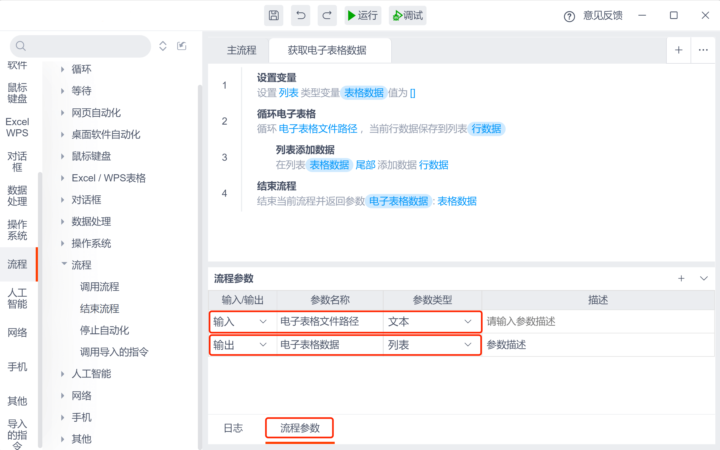Click the 调试 debug button
The image size is (720, 450).
tap(407, 15)
